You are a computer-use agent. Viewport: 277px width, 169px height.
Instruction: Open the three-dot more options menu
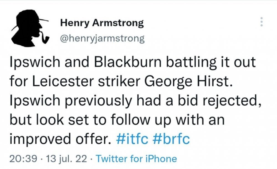(261, 22)
